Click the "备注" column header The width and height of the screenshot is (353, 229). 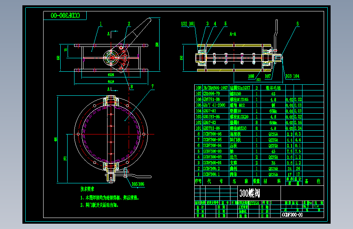(312, 181)
